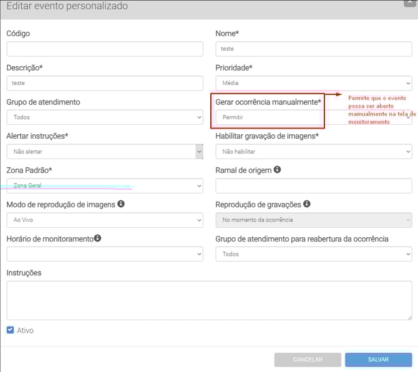
Task: Toggle the Ativo checkbox
Action: pos(10,330)
